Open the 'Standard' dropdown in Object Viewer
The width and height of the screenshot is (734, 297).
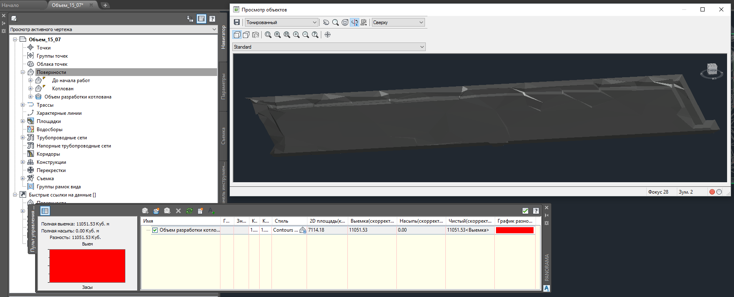point(329,47)
